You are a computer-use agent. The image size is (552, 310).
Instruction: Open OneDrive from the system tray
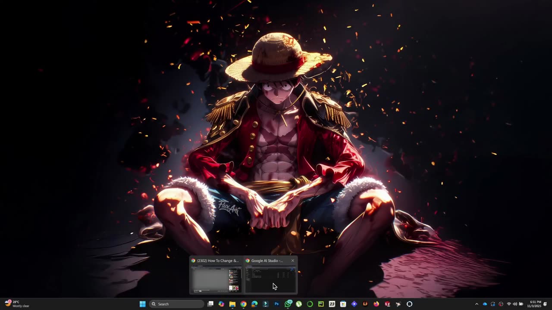[x=485, y=304]
